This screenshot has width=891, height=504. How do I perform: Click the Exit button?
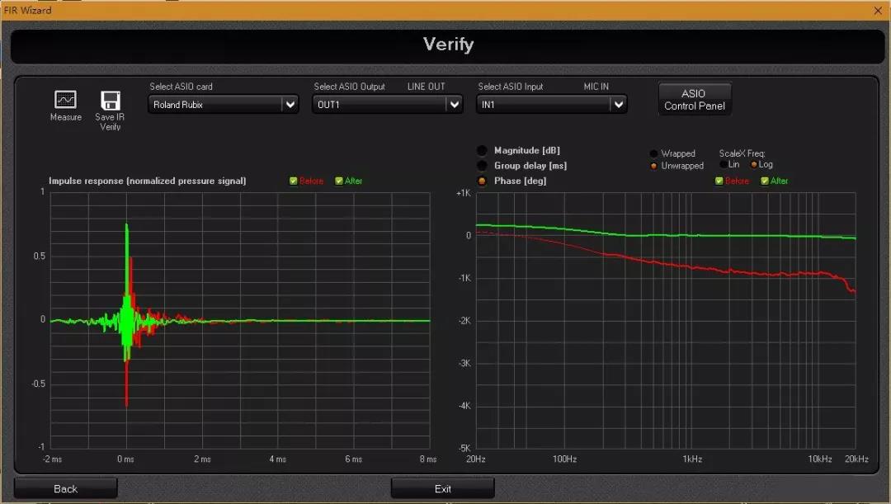(442, 488)
